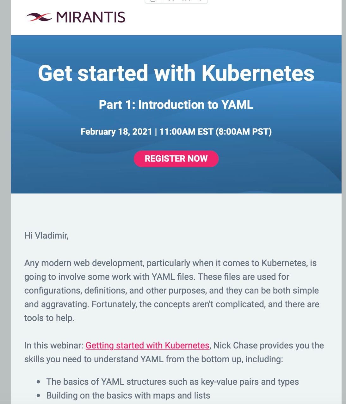This screenshot has height=404, width=346.
Task: Click the forward arrow icon in the toolbar
Action: coord(201,1)
